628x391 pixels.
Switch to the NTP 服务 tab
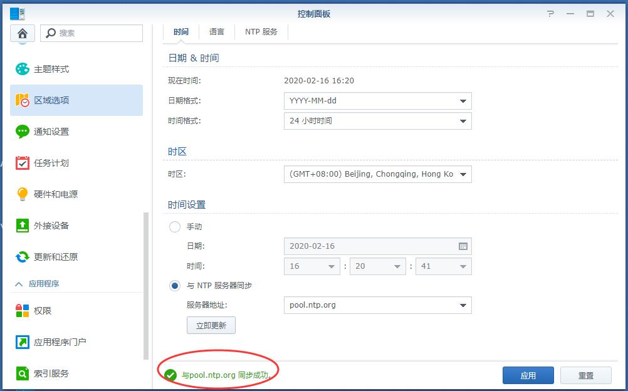pyautogui.click(x=261, y=32)
